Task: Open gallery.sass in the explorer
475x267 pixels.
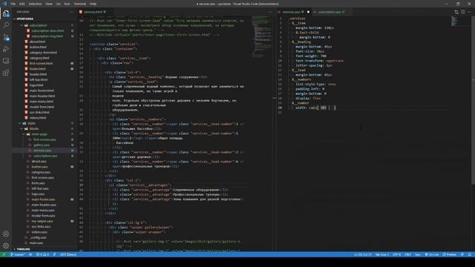Action: pos(42,145)
